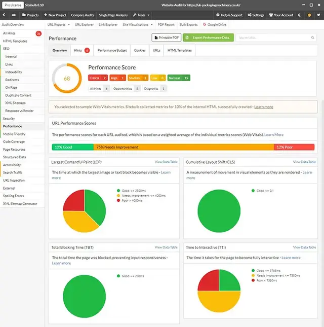Click Learn more in Web Vitals notice
The height and width of the screenshot is (327, 324).
tap(263, 107)
